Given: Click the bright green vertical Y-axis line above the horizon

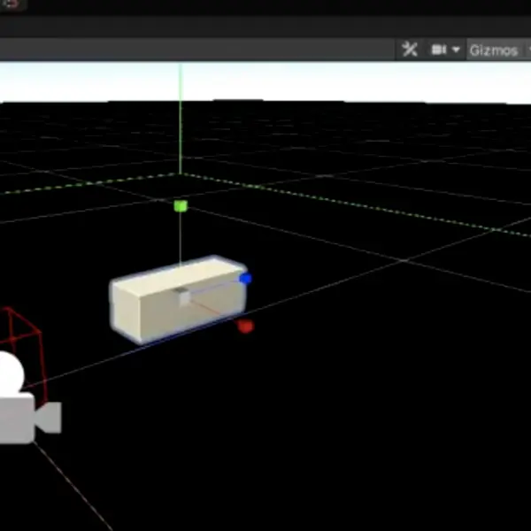Looking at the screenshot, I should (181, 83).
